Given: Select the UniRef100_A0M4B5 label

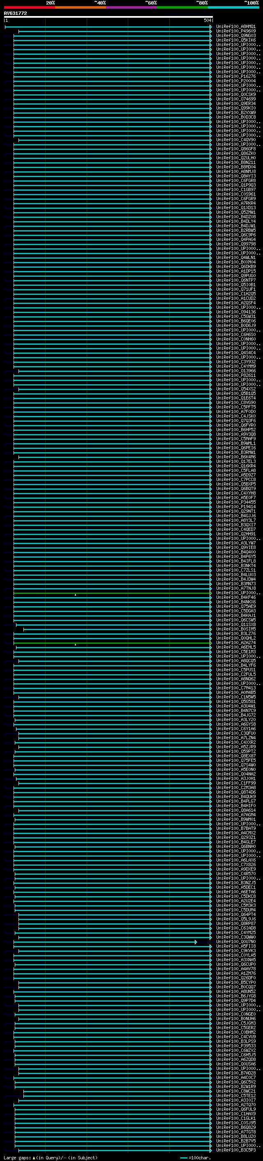Looking at the screenshot, I should pos(236,692).
